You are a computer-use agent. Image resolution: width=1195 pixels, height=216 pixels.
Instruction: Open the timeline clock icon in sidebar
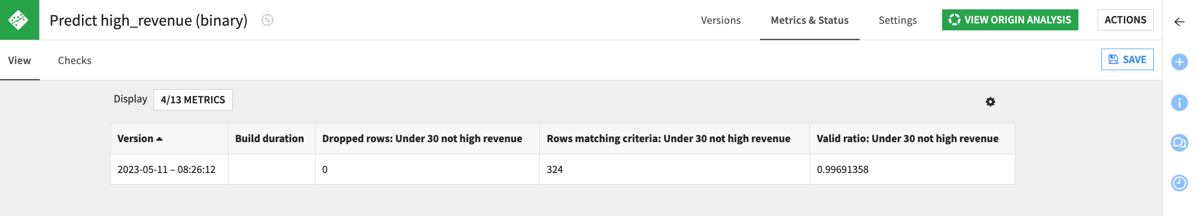[1179, 183]
